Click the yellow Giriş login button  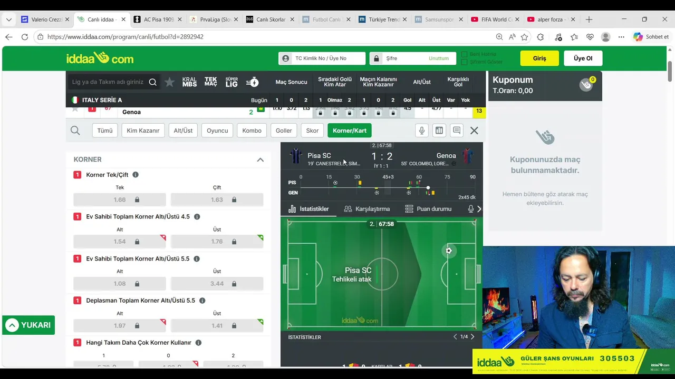click(x=539, y=58)
